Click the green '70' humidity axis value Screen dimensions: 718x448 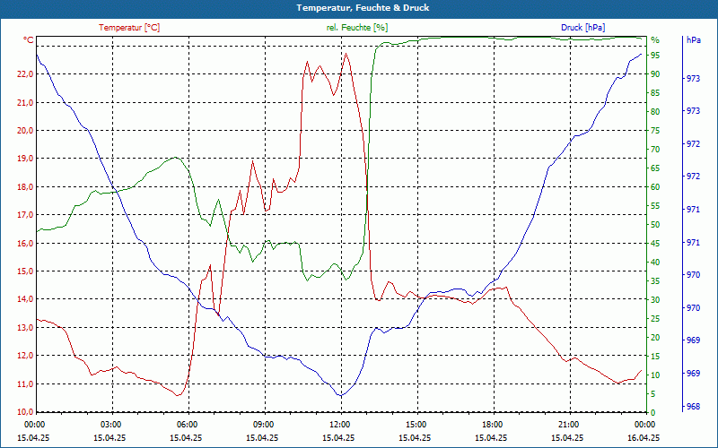[655, 150]
